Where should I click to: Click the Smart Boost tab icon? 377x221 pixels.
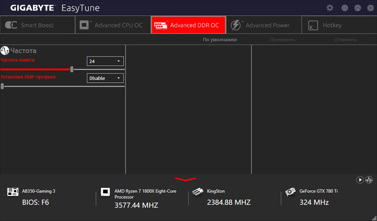point(11,25)
